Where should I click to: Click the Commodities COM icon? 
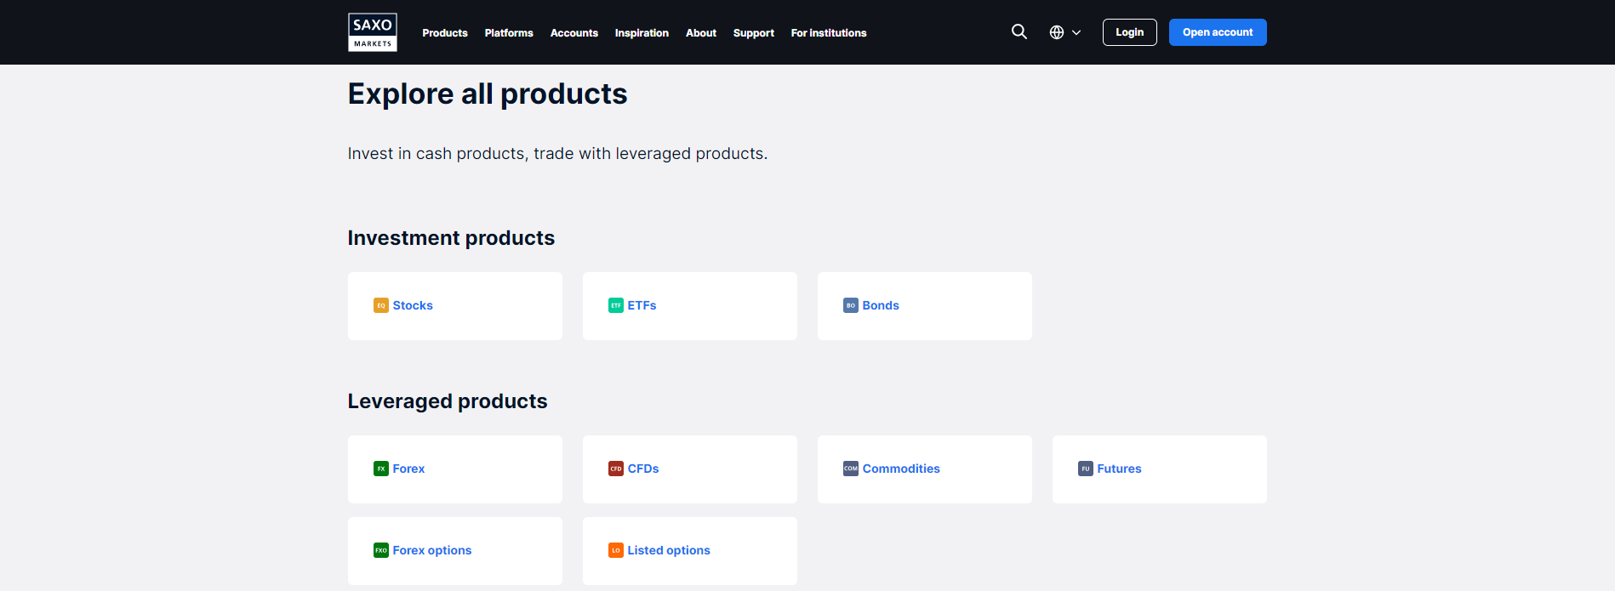pyautogui.click(x=851, y=469)
